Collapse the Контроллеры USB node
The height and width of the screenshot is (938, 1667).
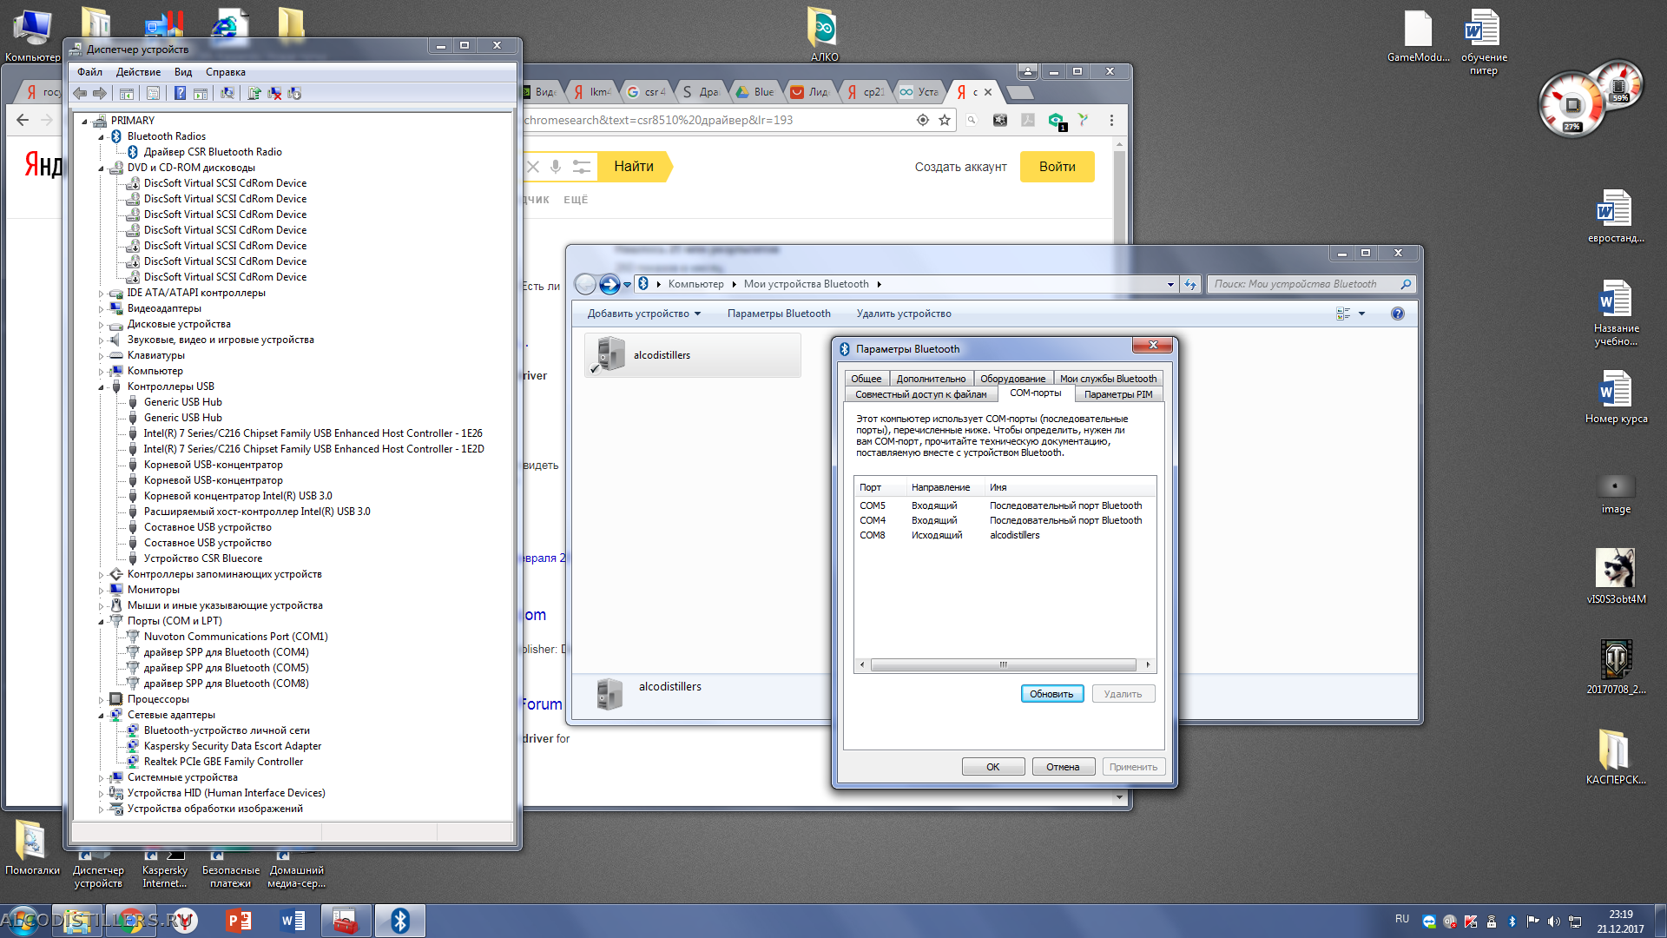coord(101,386)
